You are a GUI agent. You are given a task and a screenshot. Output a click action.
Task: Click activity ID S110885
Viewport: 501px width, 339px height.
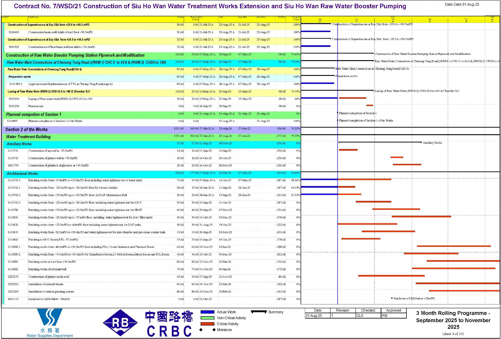[x=12, y=121]
